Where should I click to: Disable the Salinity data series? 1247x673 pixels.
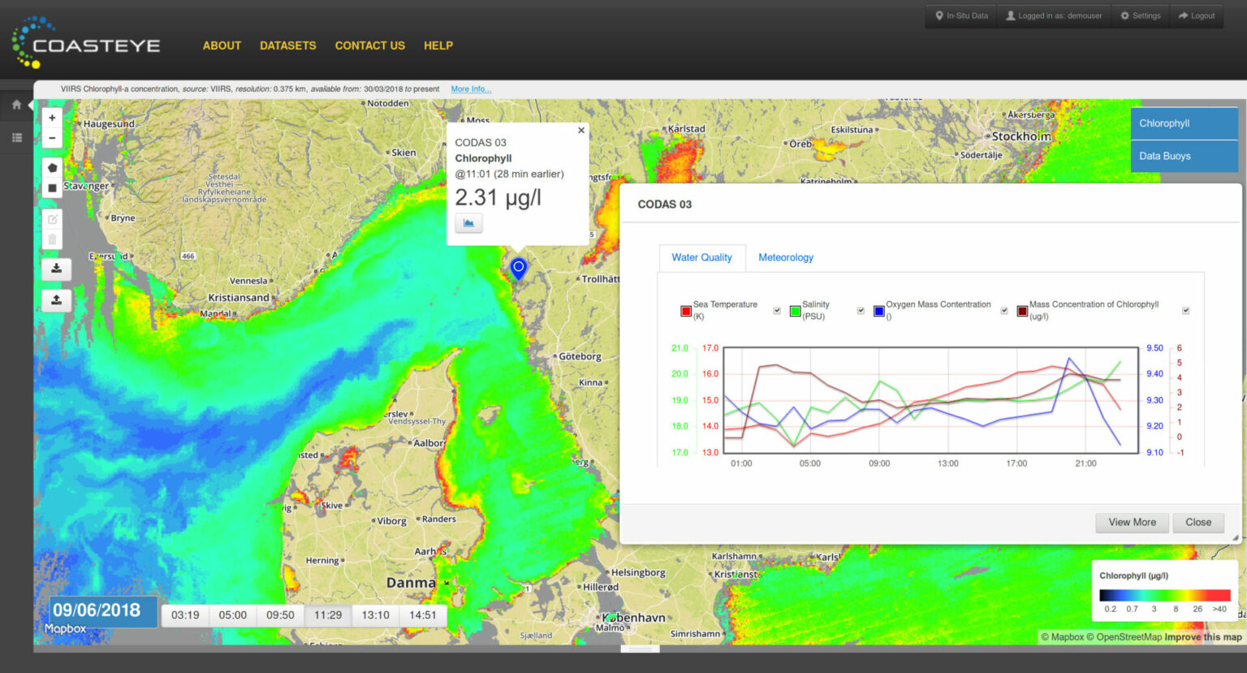tap(860, 310)
